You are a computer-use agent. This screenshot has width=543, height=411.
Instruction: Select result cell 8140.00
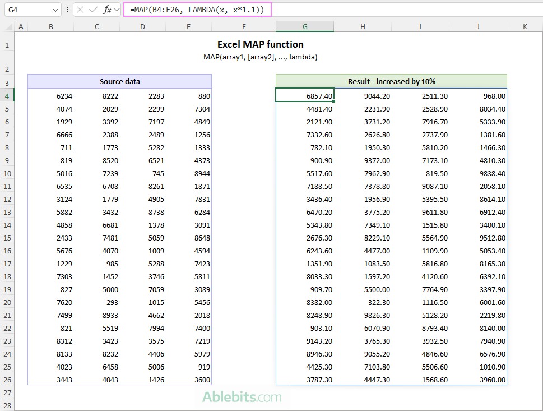click(478, 328)
